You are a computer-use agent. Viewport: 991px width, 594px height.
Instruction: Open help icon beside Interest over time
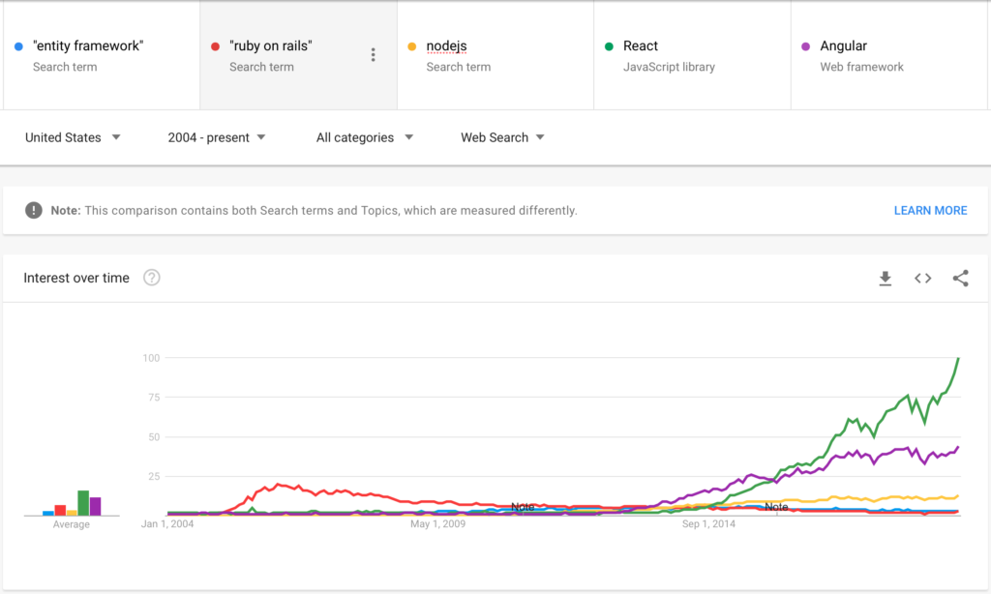(152, 278)
